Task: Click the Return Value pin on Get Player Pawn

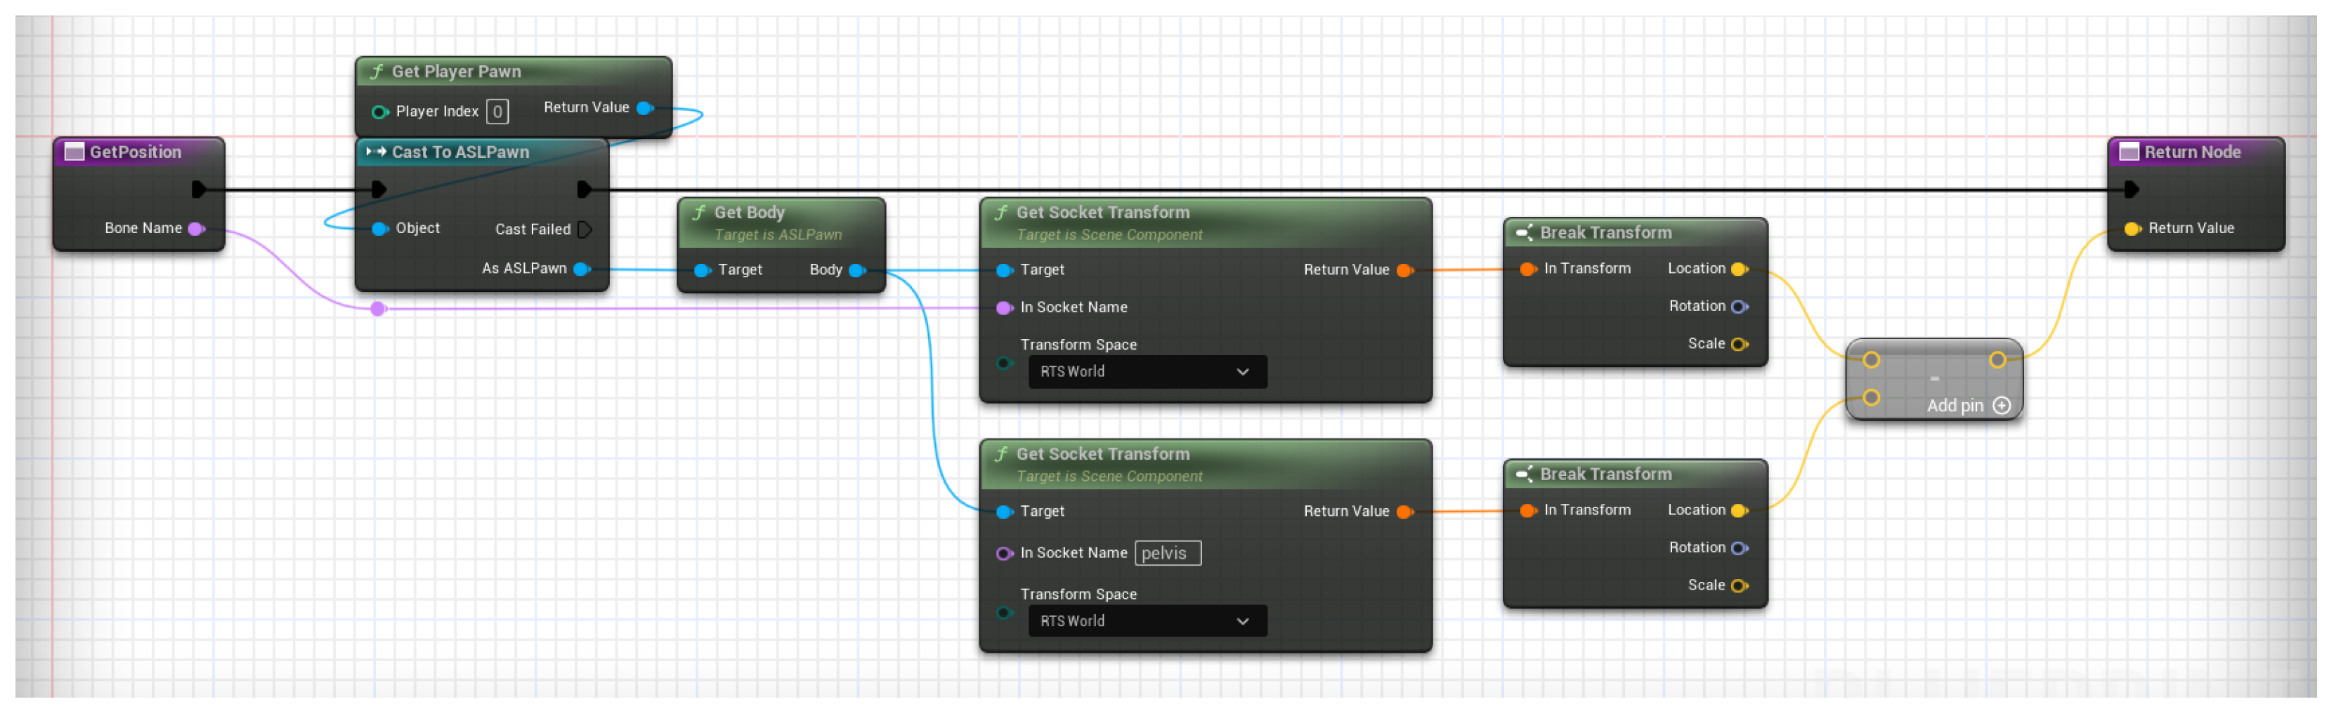Action: 645,107
